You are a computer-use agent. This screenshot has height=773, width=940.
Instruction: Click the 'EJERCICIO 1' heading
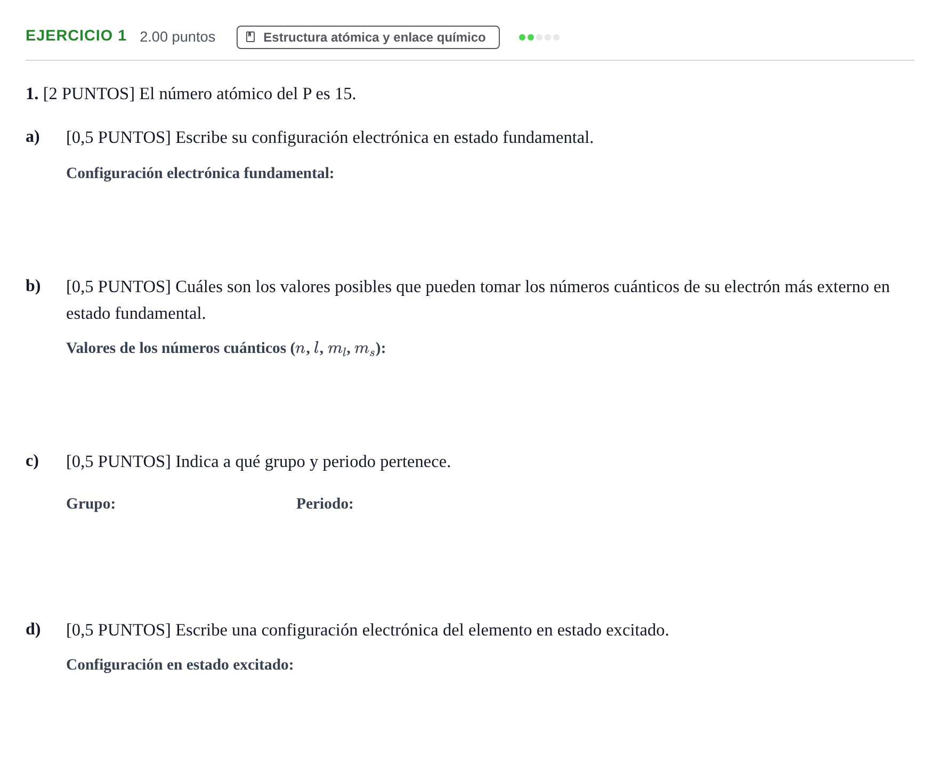pos(76,36)
